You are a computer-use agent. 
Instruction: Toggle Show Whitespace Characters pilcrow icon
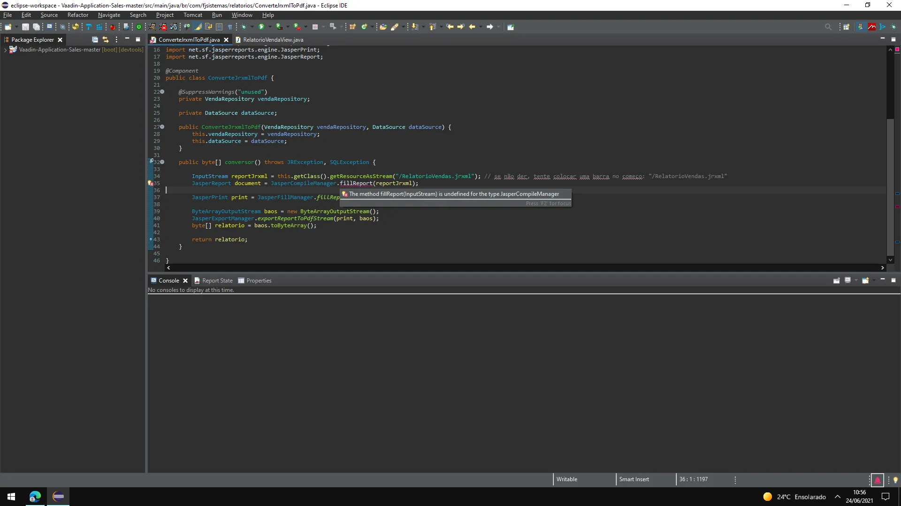click(230, 27)
